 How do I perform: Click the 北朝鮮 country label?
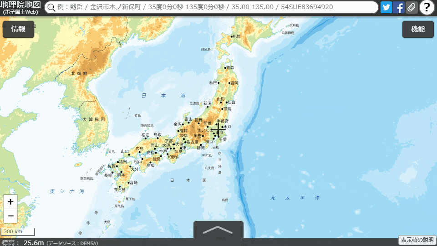[x=79, y=73]
